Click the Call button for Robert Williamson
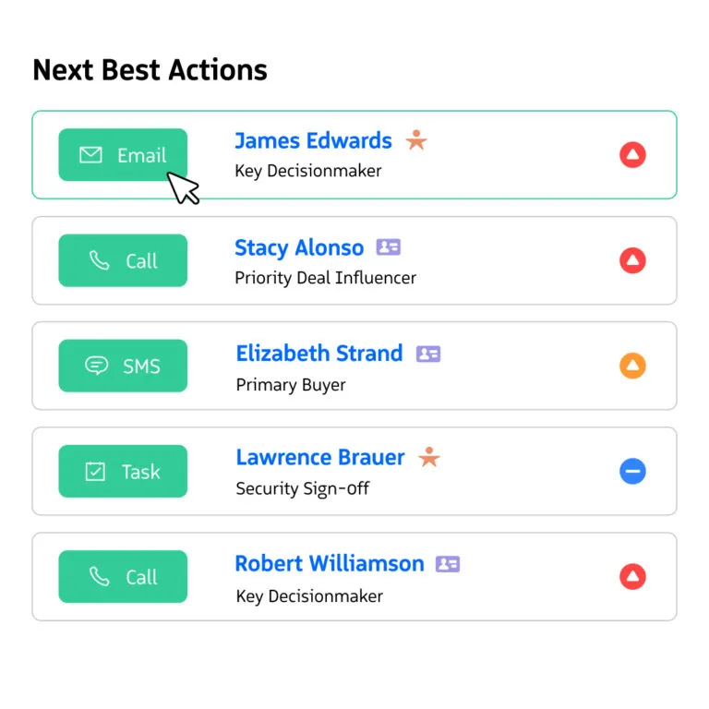The height and width of the screenshot is (709, 709). pyautogui.click(x=123, y=576)
